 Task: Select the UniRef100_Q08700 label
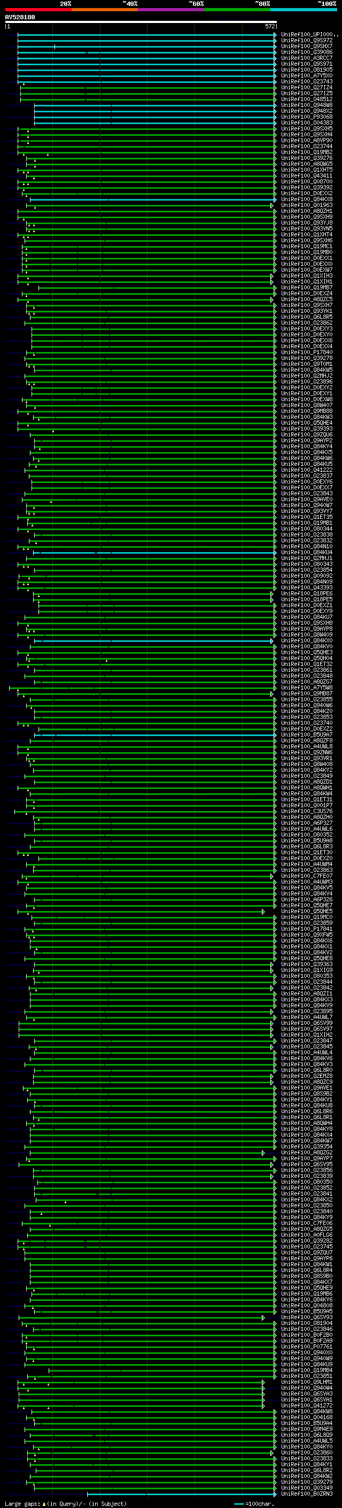coord(307,181)
